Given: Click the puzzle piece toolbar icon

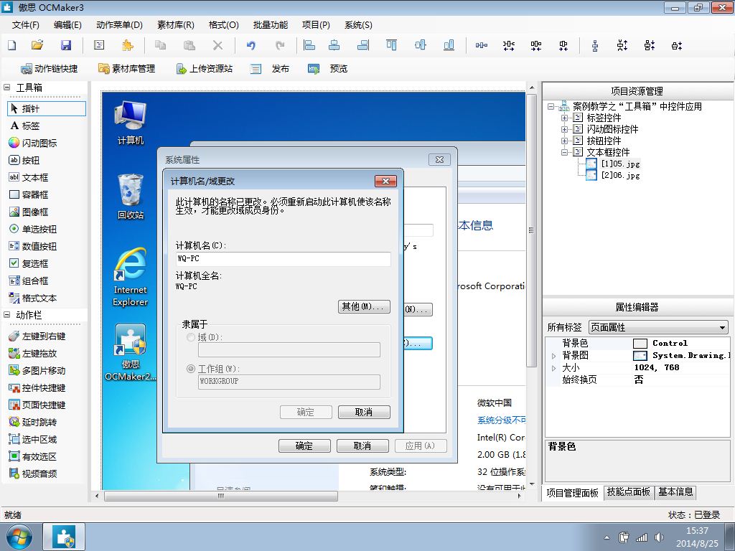Looking at the screenshot, I should tap(128, 45).
